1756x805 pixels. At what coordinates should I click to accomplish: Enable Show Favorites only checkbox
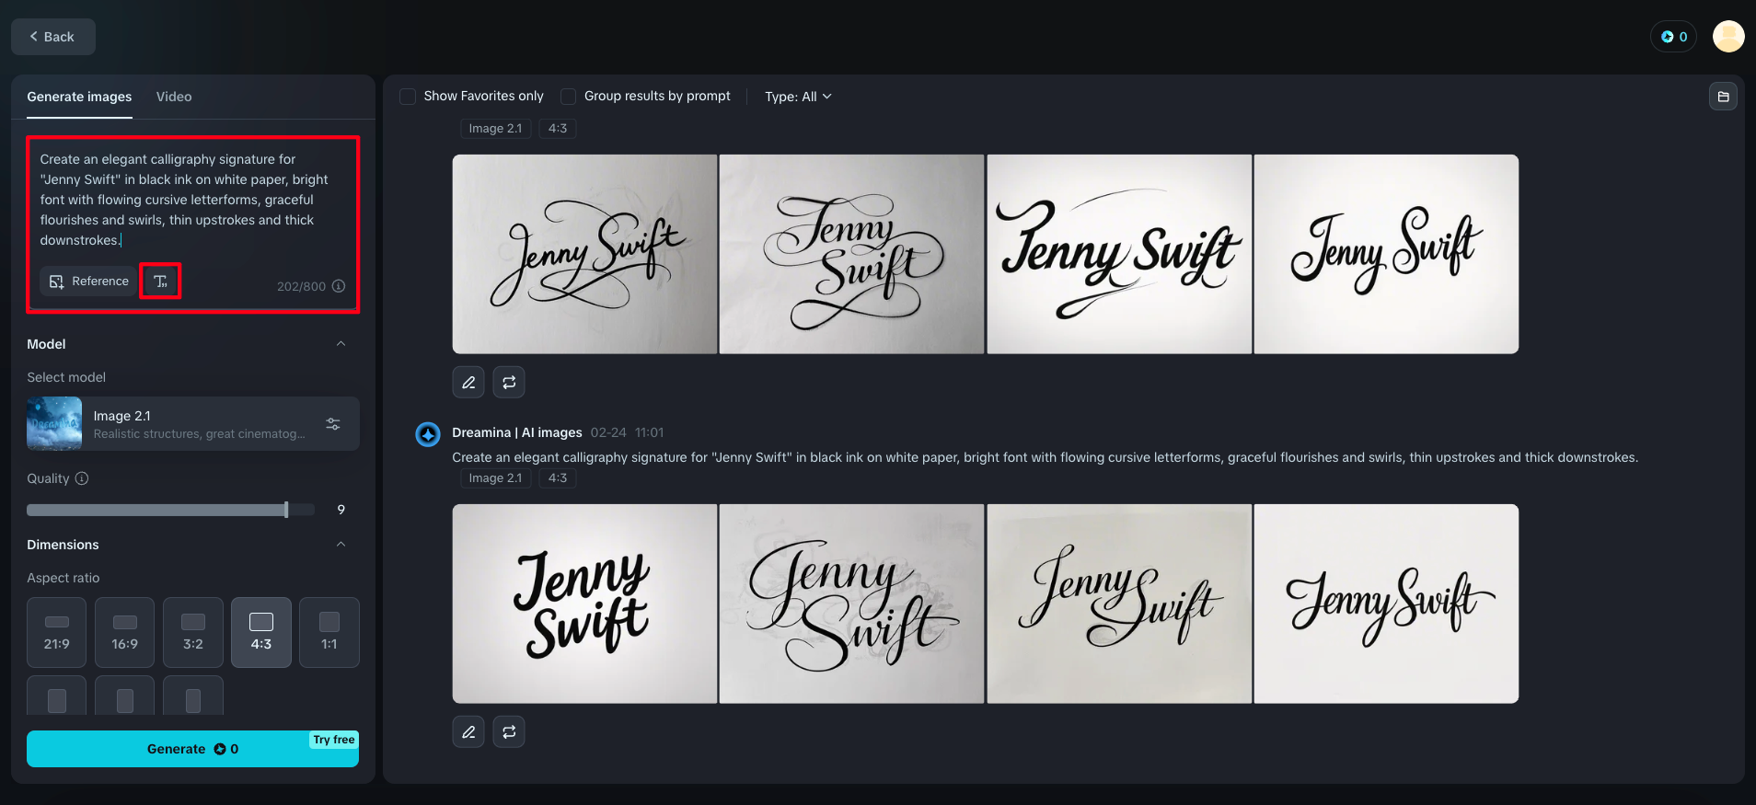[408, 97]
